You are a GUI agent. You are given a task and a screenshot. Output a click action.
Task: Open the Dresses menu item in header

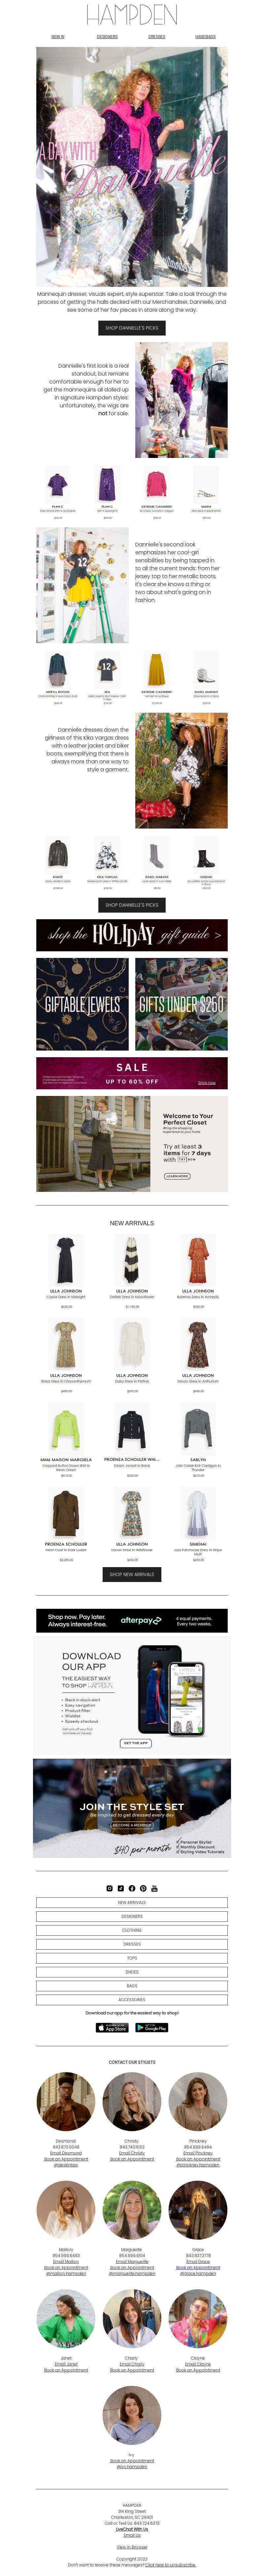point(156,37)
